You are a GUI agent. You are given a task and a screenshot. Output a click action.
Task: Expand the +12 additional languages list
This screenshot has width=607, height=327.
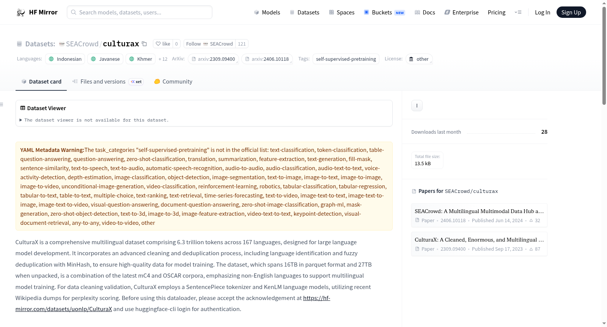tap(163, 59)
